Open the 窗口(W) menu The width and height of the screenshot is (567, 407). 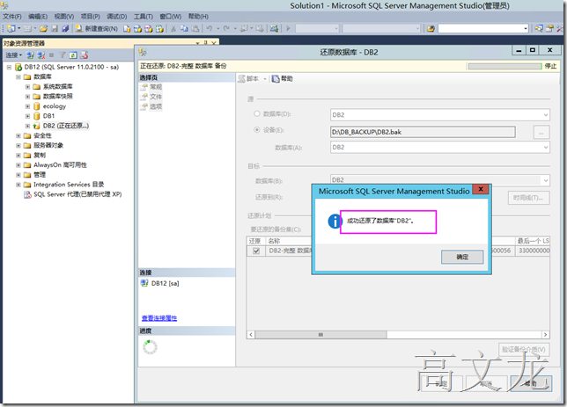pyautogui.click(x=170, y=16)
